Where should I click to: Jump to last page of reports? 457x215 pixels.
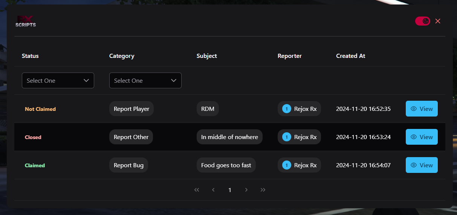[x=263, y=190]
